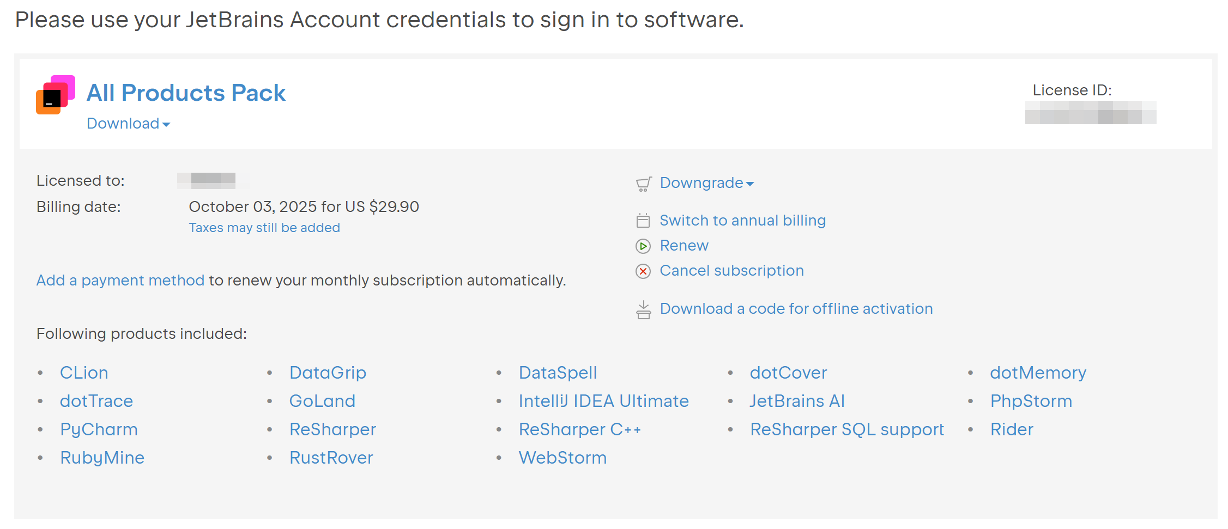Expand the Download dropdown under All Products Pack
Image resolution: width=1228 pixels, height=529 pixels.
click(129, 124)
